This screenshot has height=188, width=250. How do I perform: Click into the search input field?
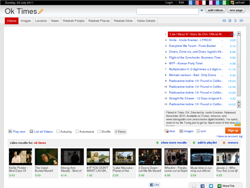click(x=167, y=11)
